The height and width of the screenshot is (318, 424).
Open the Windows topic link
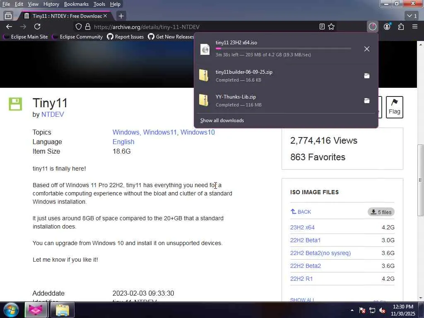(x=126, y=132)
